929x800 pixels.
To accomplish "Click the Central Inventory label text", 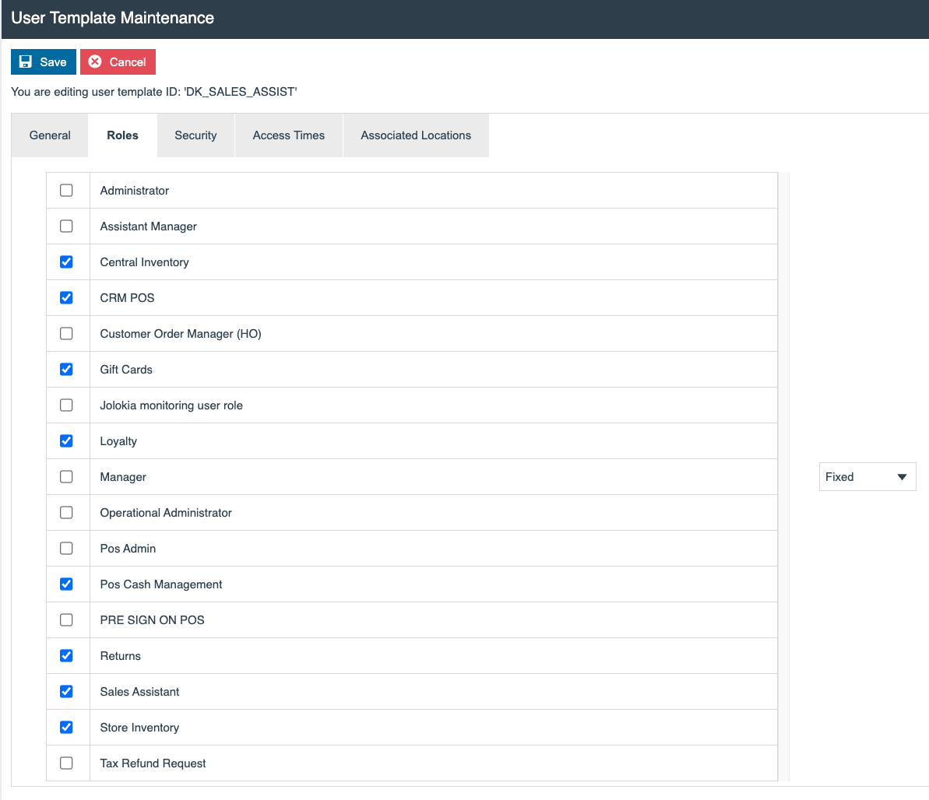I will coord(145,262).
